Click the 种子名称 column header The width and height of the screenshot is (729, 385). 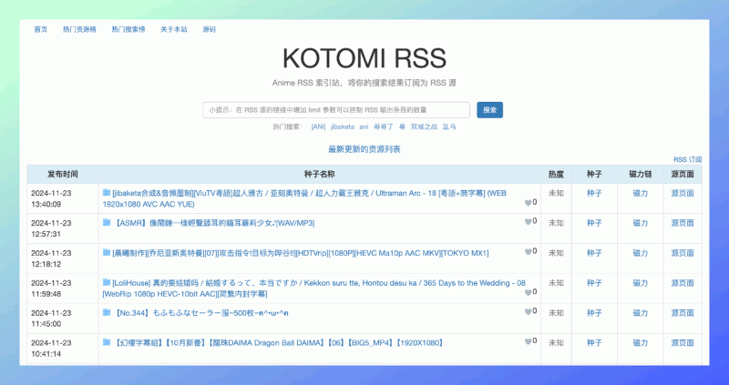tap(320, 174)
